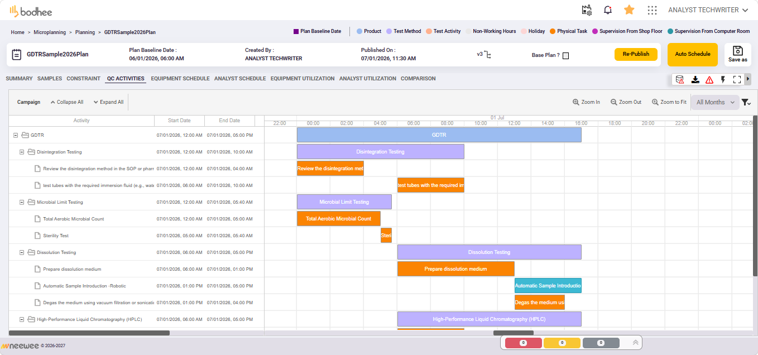758x355 pixels.
Task: Open the filter funnel menu
Action: 746,102
